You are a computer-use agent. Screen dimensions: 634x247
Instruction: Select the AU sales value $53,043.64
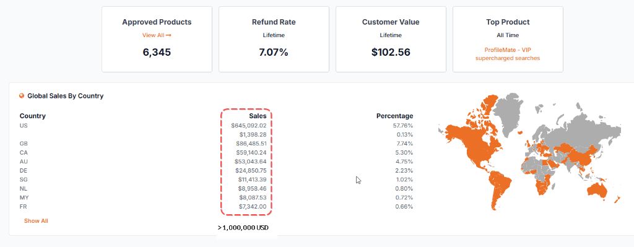(251, 162)
